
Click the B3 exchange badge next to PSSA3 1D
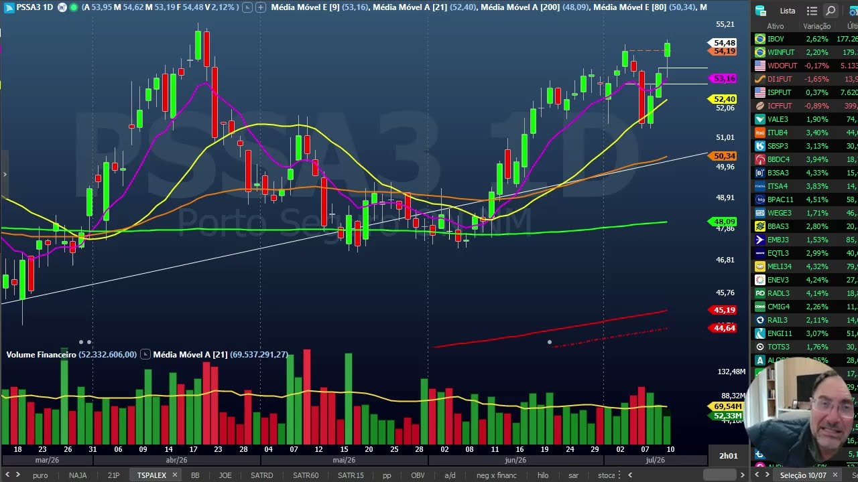click(62, 7)
